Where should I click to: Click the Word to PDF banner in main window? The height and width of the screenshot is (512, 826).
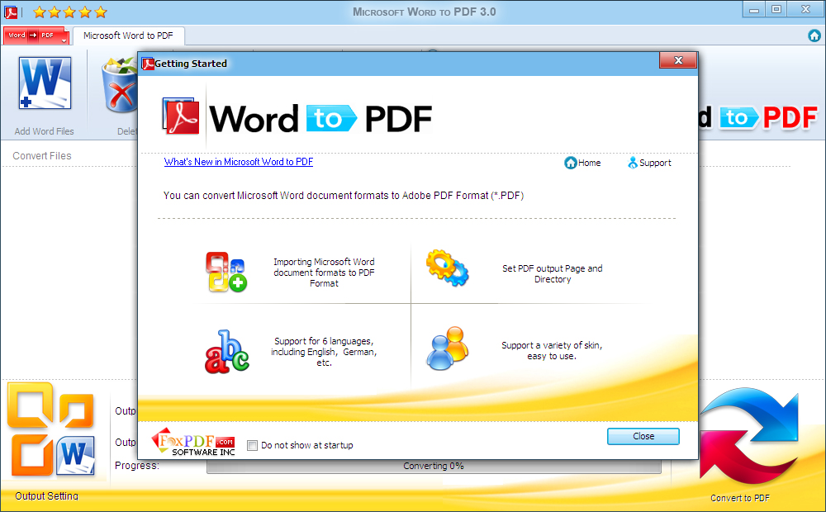tap(758, 117)
